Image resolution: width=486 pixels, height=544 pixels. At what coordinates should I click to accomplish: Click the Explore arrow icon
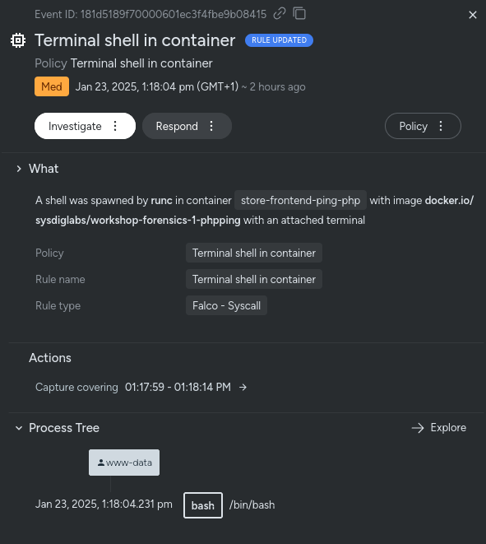tap(418, 428)
